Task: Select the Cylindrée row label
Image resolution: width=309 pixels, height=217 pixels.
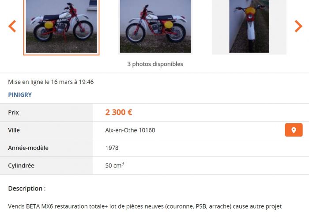Action: pyautogui.click(x=21, y=165)
